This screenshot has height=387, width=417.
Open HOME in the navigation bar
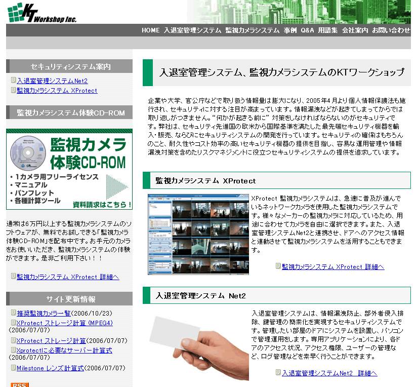(x=150, y=30)
